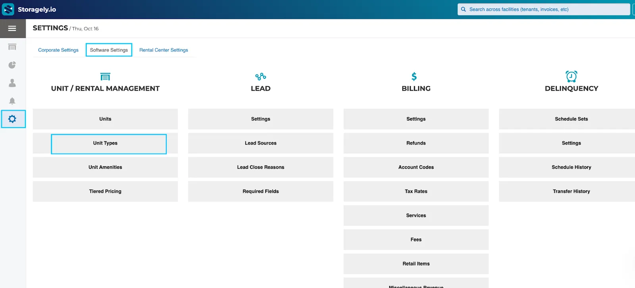Click the 'Thu, Oct 16' date text

pyautogui.click(x=85, y=29)
